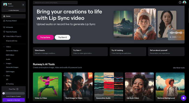Open Video Editor Projects in sidebar
The image size is (189, 103).
[13, 36]
